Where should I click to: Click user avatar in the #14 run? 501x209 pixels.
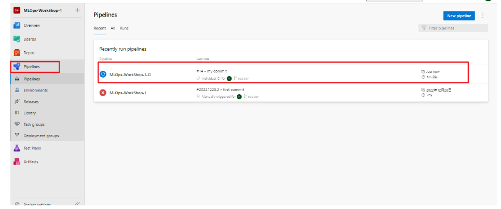coord(229,79)
